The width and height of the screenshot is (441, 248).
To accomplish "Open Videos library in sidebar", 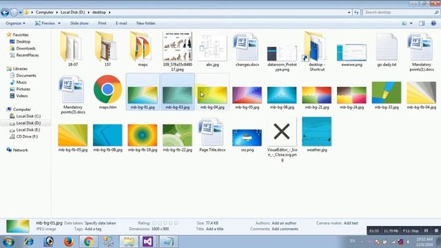I will (x=22, y=96).
